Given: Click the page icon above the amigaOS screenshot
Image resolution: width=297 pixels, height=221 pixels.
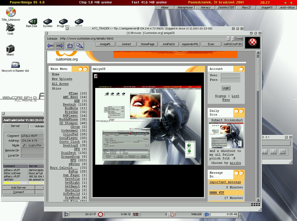Looking at the screenshot, I should (x=96, y=76).
